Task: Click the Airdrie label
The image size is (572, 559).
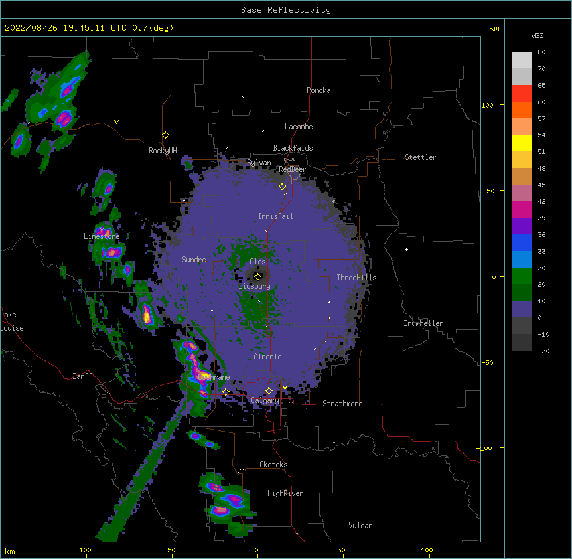Action: pyautogui.click(x=268, y=357)
